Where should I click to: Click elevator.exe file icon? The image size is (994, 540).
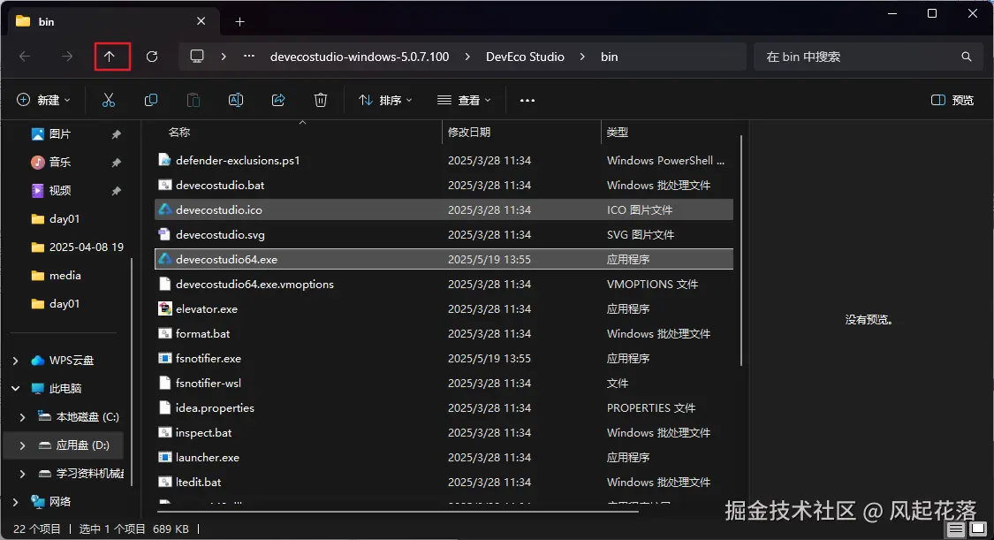tap(165, 308)
